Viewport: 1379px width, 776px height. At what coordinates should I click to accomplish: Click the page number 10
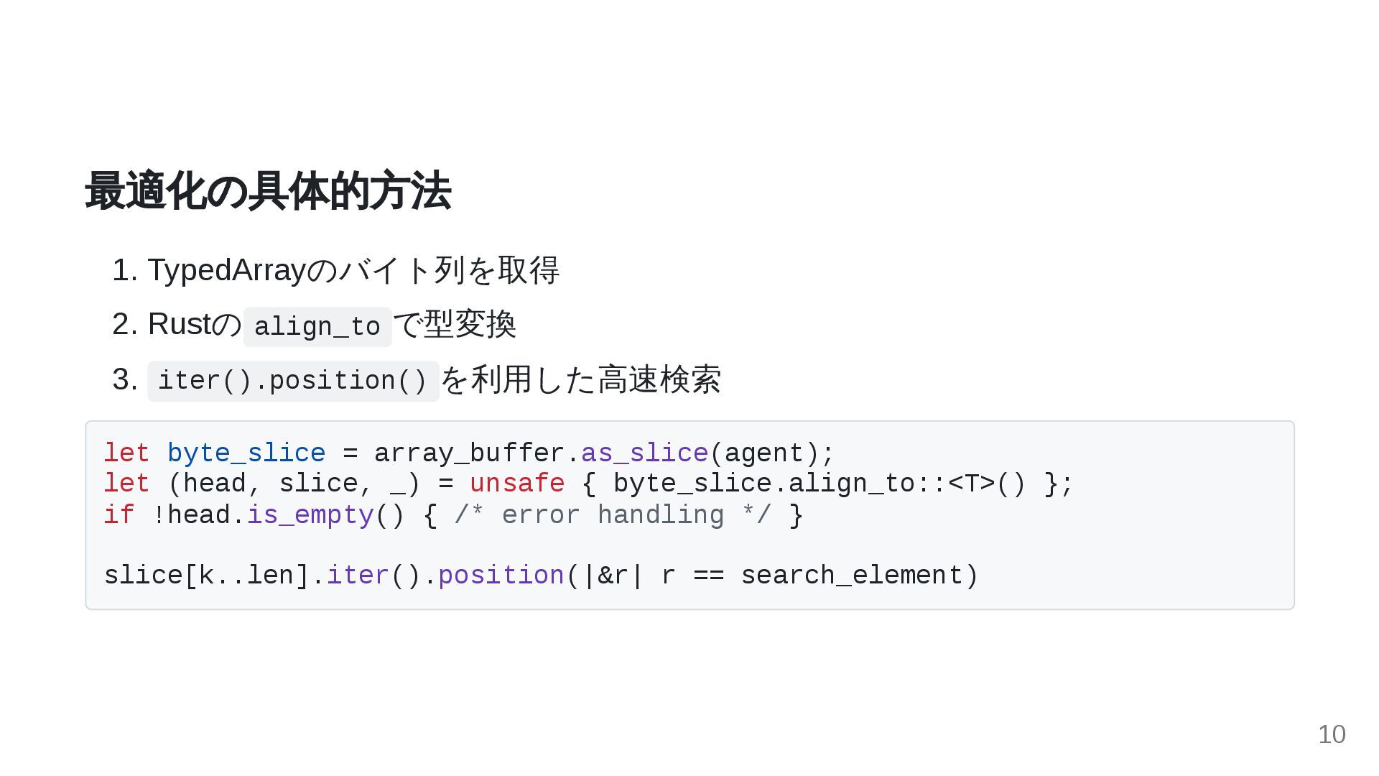(1331, 734)
